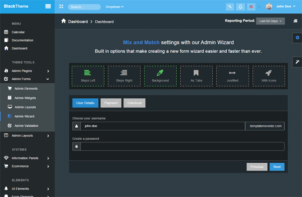This screenshot has width=302, height=197.
Task: Click the list icon beside Reporting Period
Action: point(295,21)
